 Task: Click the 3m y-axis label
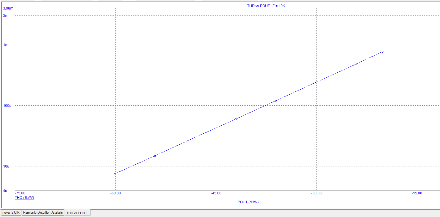6,15
